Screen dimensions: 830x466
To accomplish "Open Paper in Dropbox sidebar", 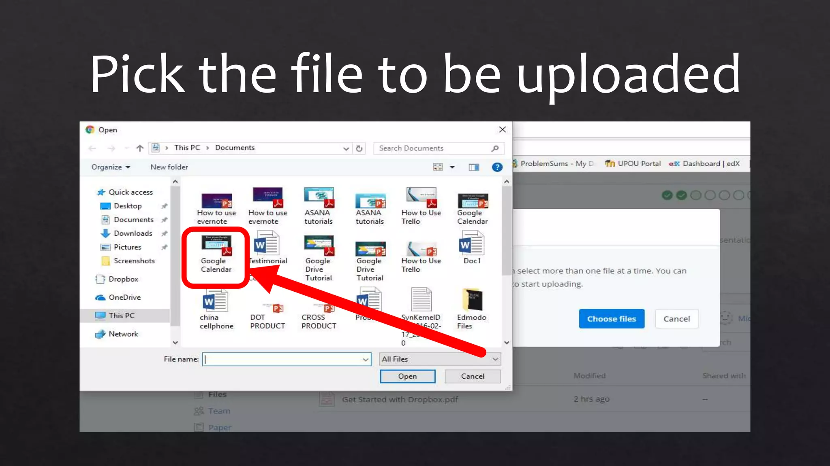I will tap(213, 427).
